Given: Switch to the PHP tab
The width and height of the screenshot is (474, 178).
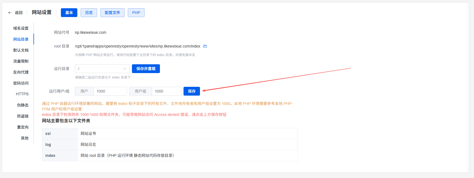Looking at the screenshot, I should (136, 13).
